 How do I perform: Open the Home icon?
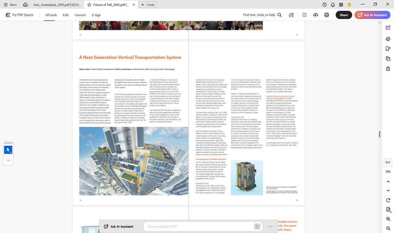point(25,5)
